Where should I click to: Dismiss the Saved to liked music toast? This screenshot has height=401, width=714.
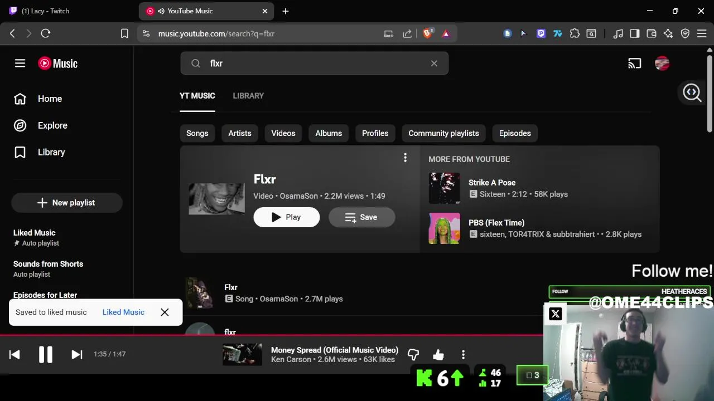[x=165, y=312]
